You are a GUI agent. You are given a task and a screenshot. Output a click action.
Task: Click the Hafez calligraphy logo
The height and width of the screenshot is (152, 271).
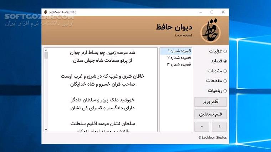click(210, 31)
